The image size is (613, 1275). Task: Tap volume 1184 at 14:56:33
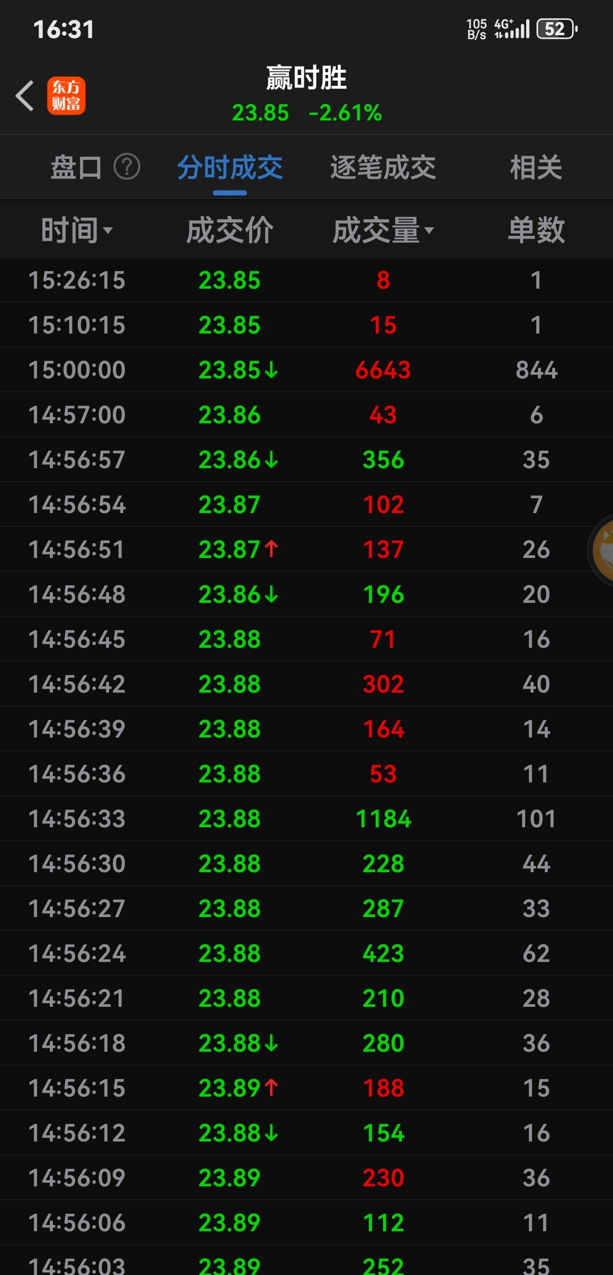(383, 819)
